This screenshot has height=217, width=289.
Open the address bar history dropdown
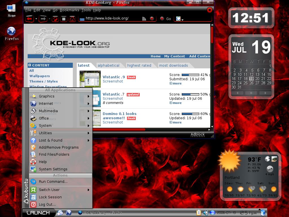tap(152, 18)
